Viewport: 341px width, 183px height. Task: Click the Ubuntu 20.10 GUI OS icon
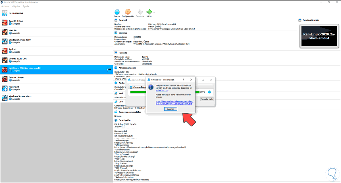(4, 60)
